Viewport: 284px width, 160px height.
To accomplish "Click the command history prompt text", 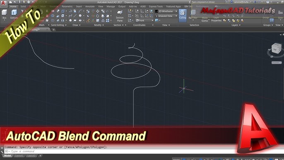I will pyautogui.click(x=56, y=147).
